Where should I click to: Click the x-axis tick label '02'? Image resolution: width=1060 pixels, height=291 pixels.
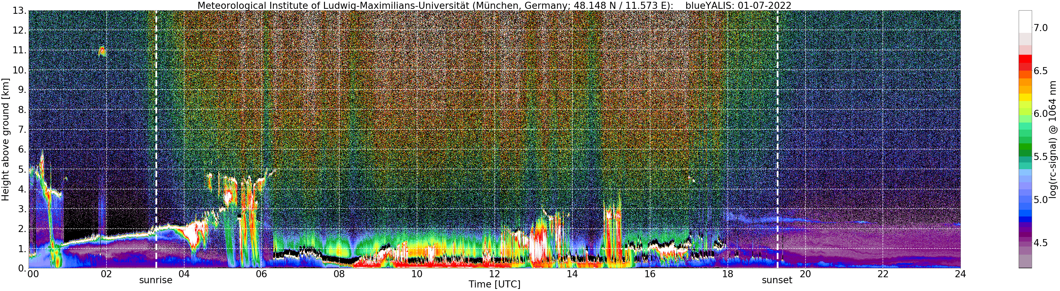pyautogui.click(x=106, y=274)
